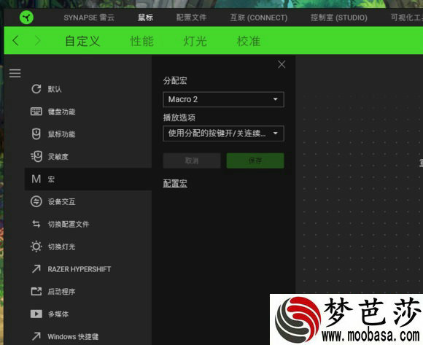Close the 分配宏 panel
This screenshot has height=345, width=423.
[x=282, y=64]
